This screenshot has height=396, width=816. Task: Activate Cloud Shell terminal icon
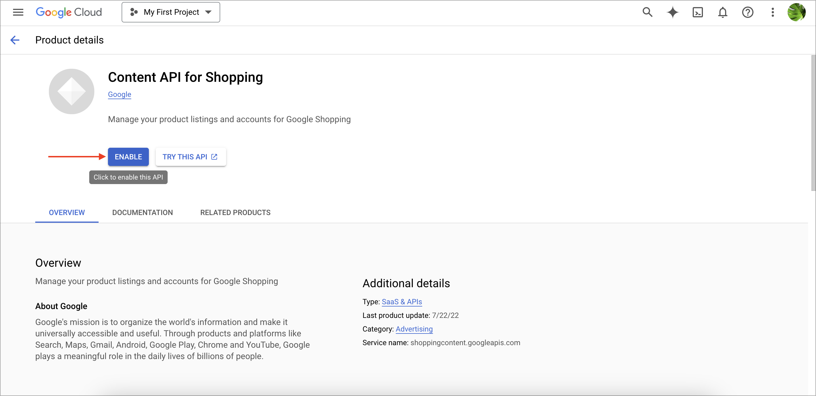(x=698, y=12)
